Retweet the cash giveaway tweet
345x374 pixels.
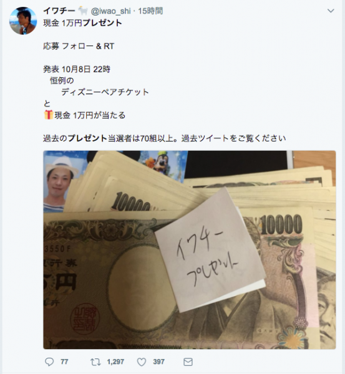click(x=95, y=362)
